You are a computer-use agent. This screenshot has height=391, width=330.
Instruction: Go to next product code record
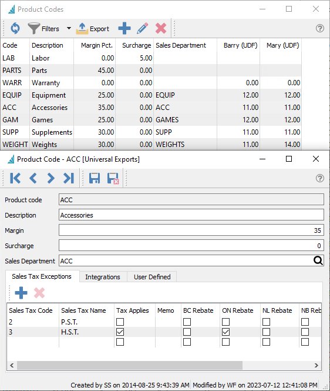pyautogui.click(x=51, y=178)
